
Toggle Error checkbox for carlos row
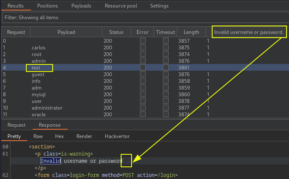(143, 47)
